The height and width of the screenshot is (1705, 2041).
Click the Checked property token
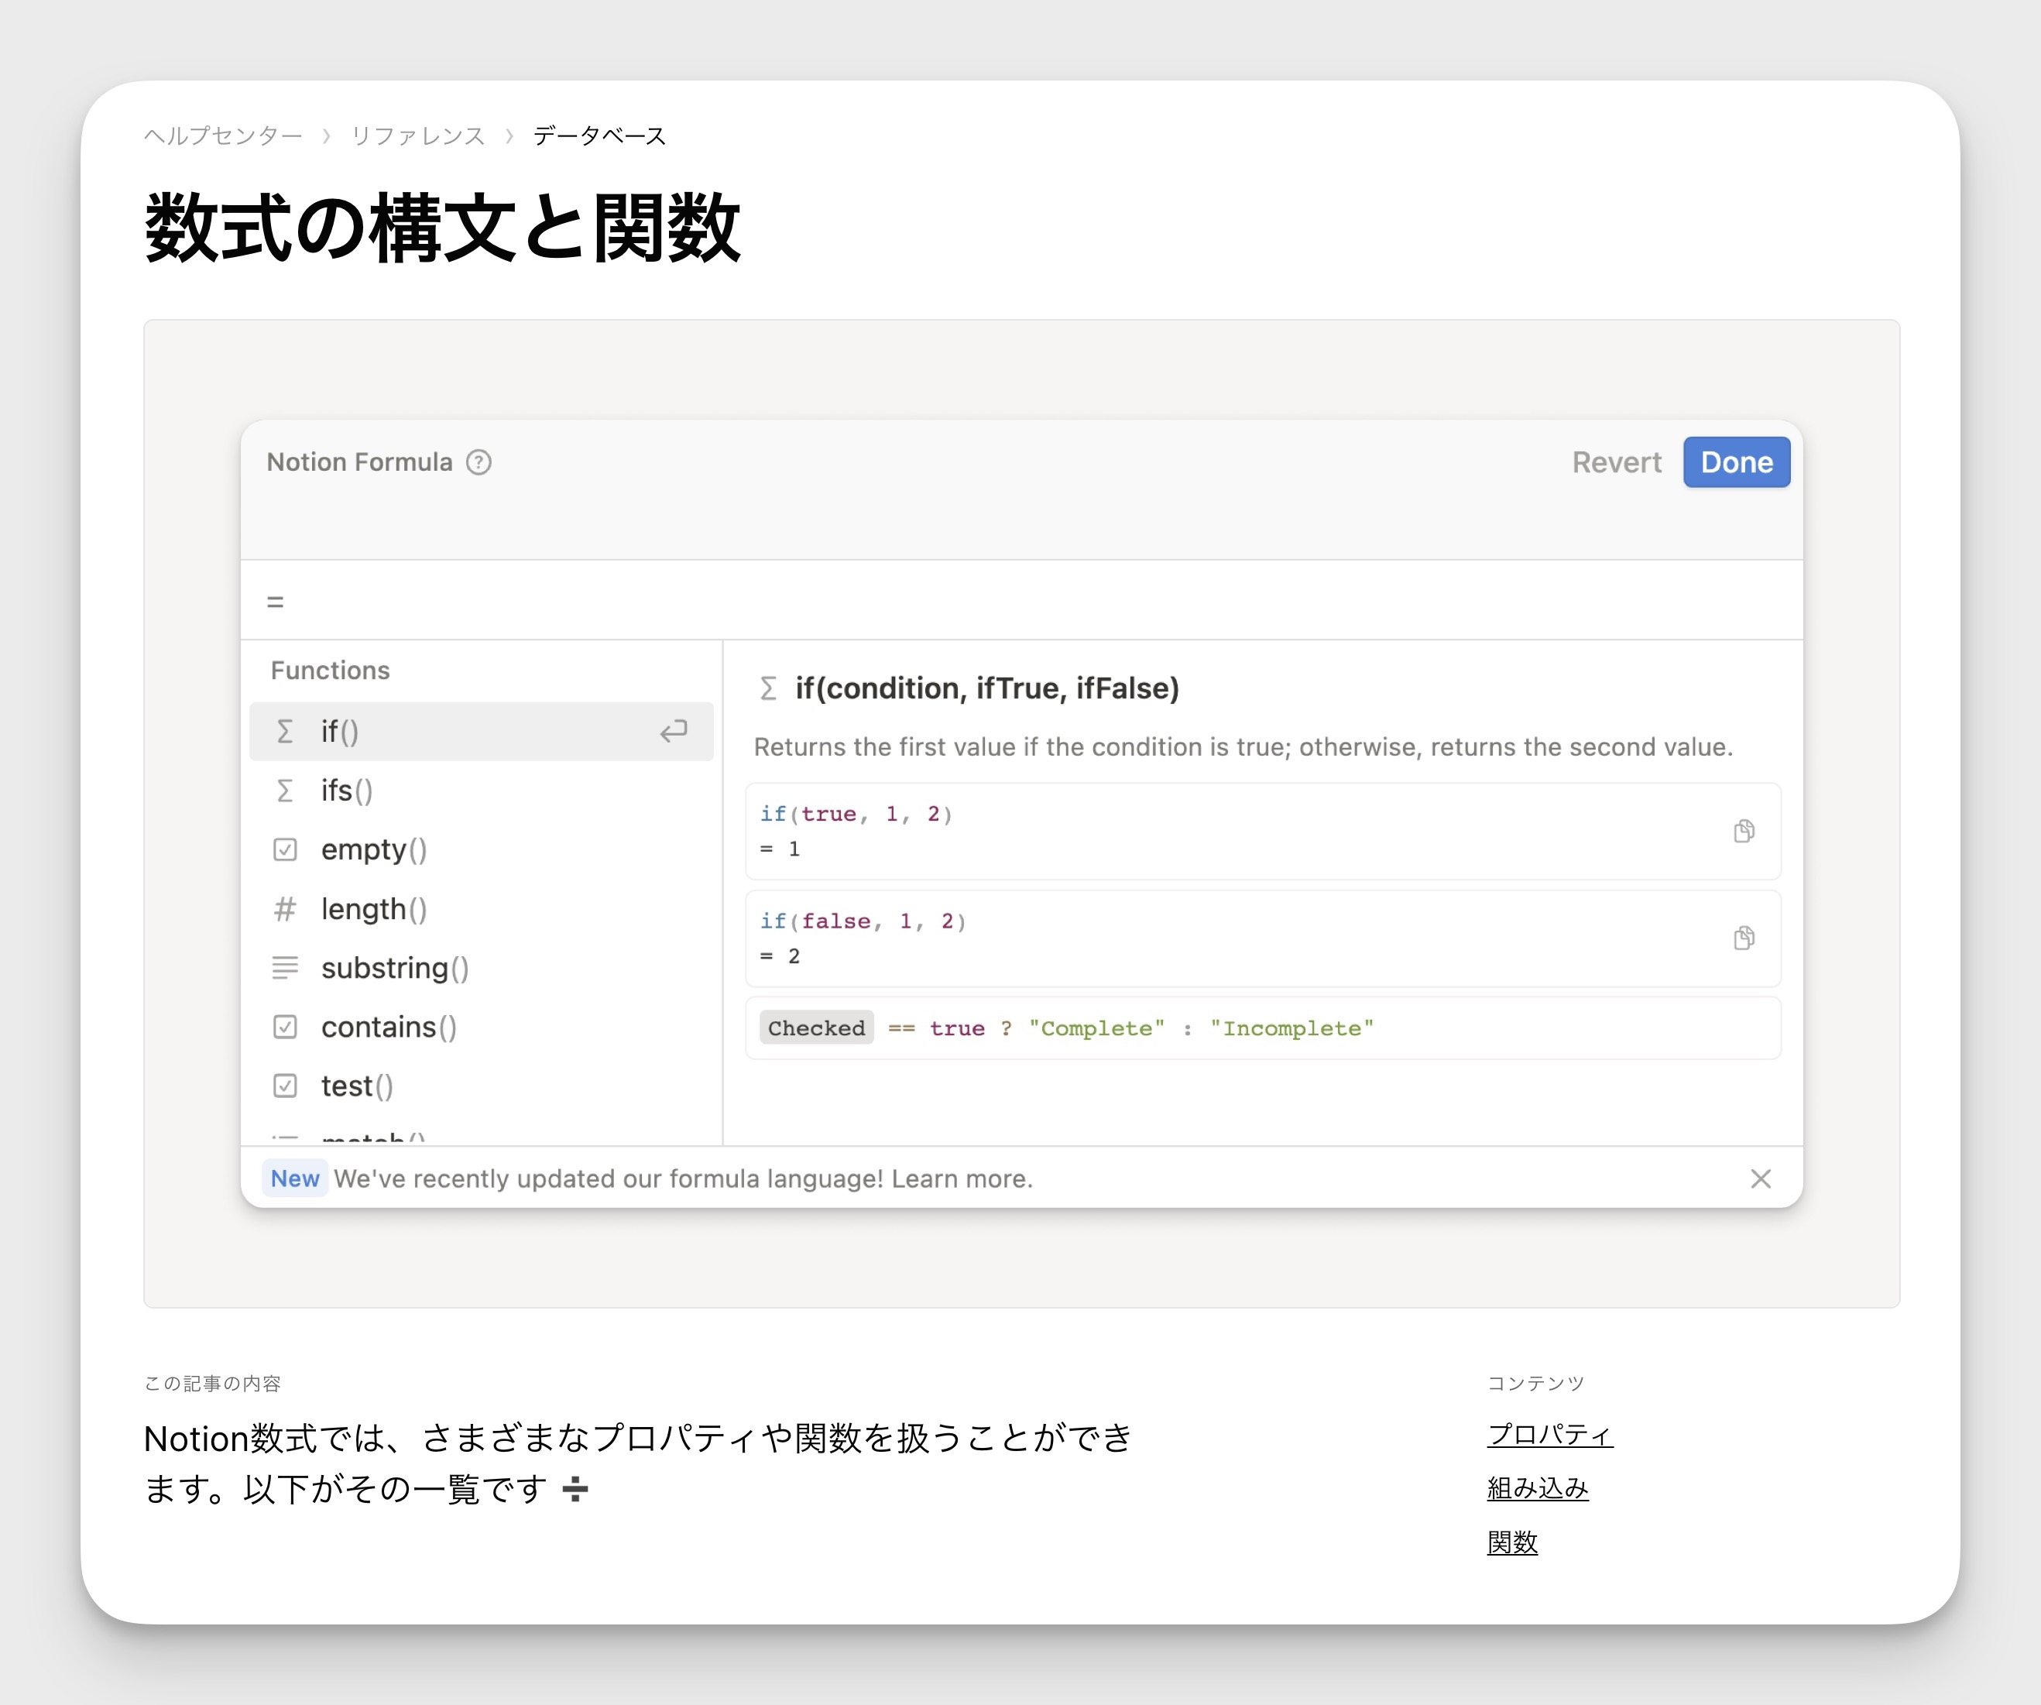point(816,1028)
